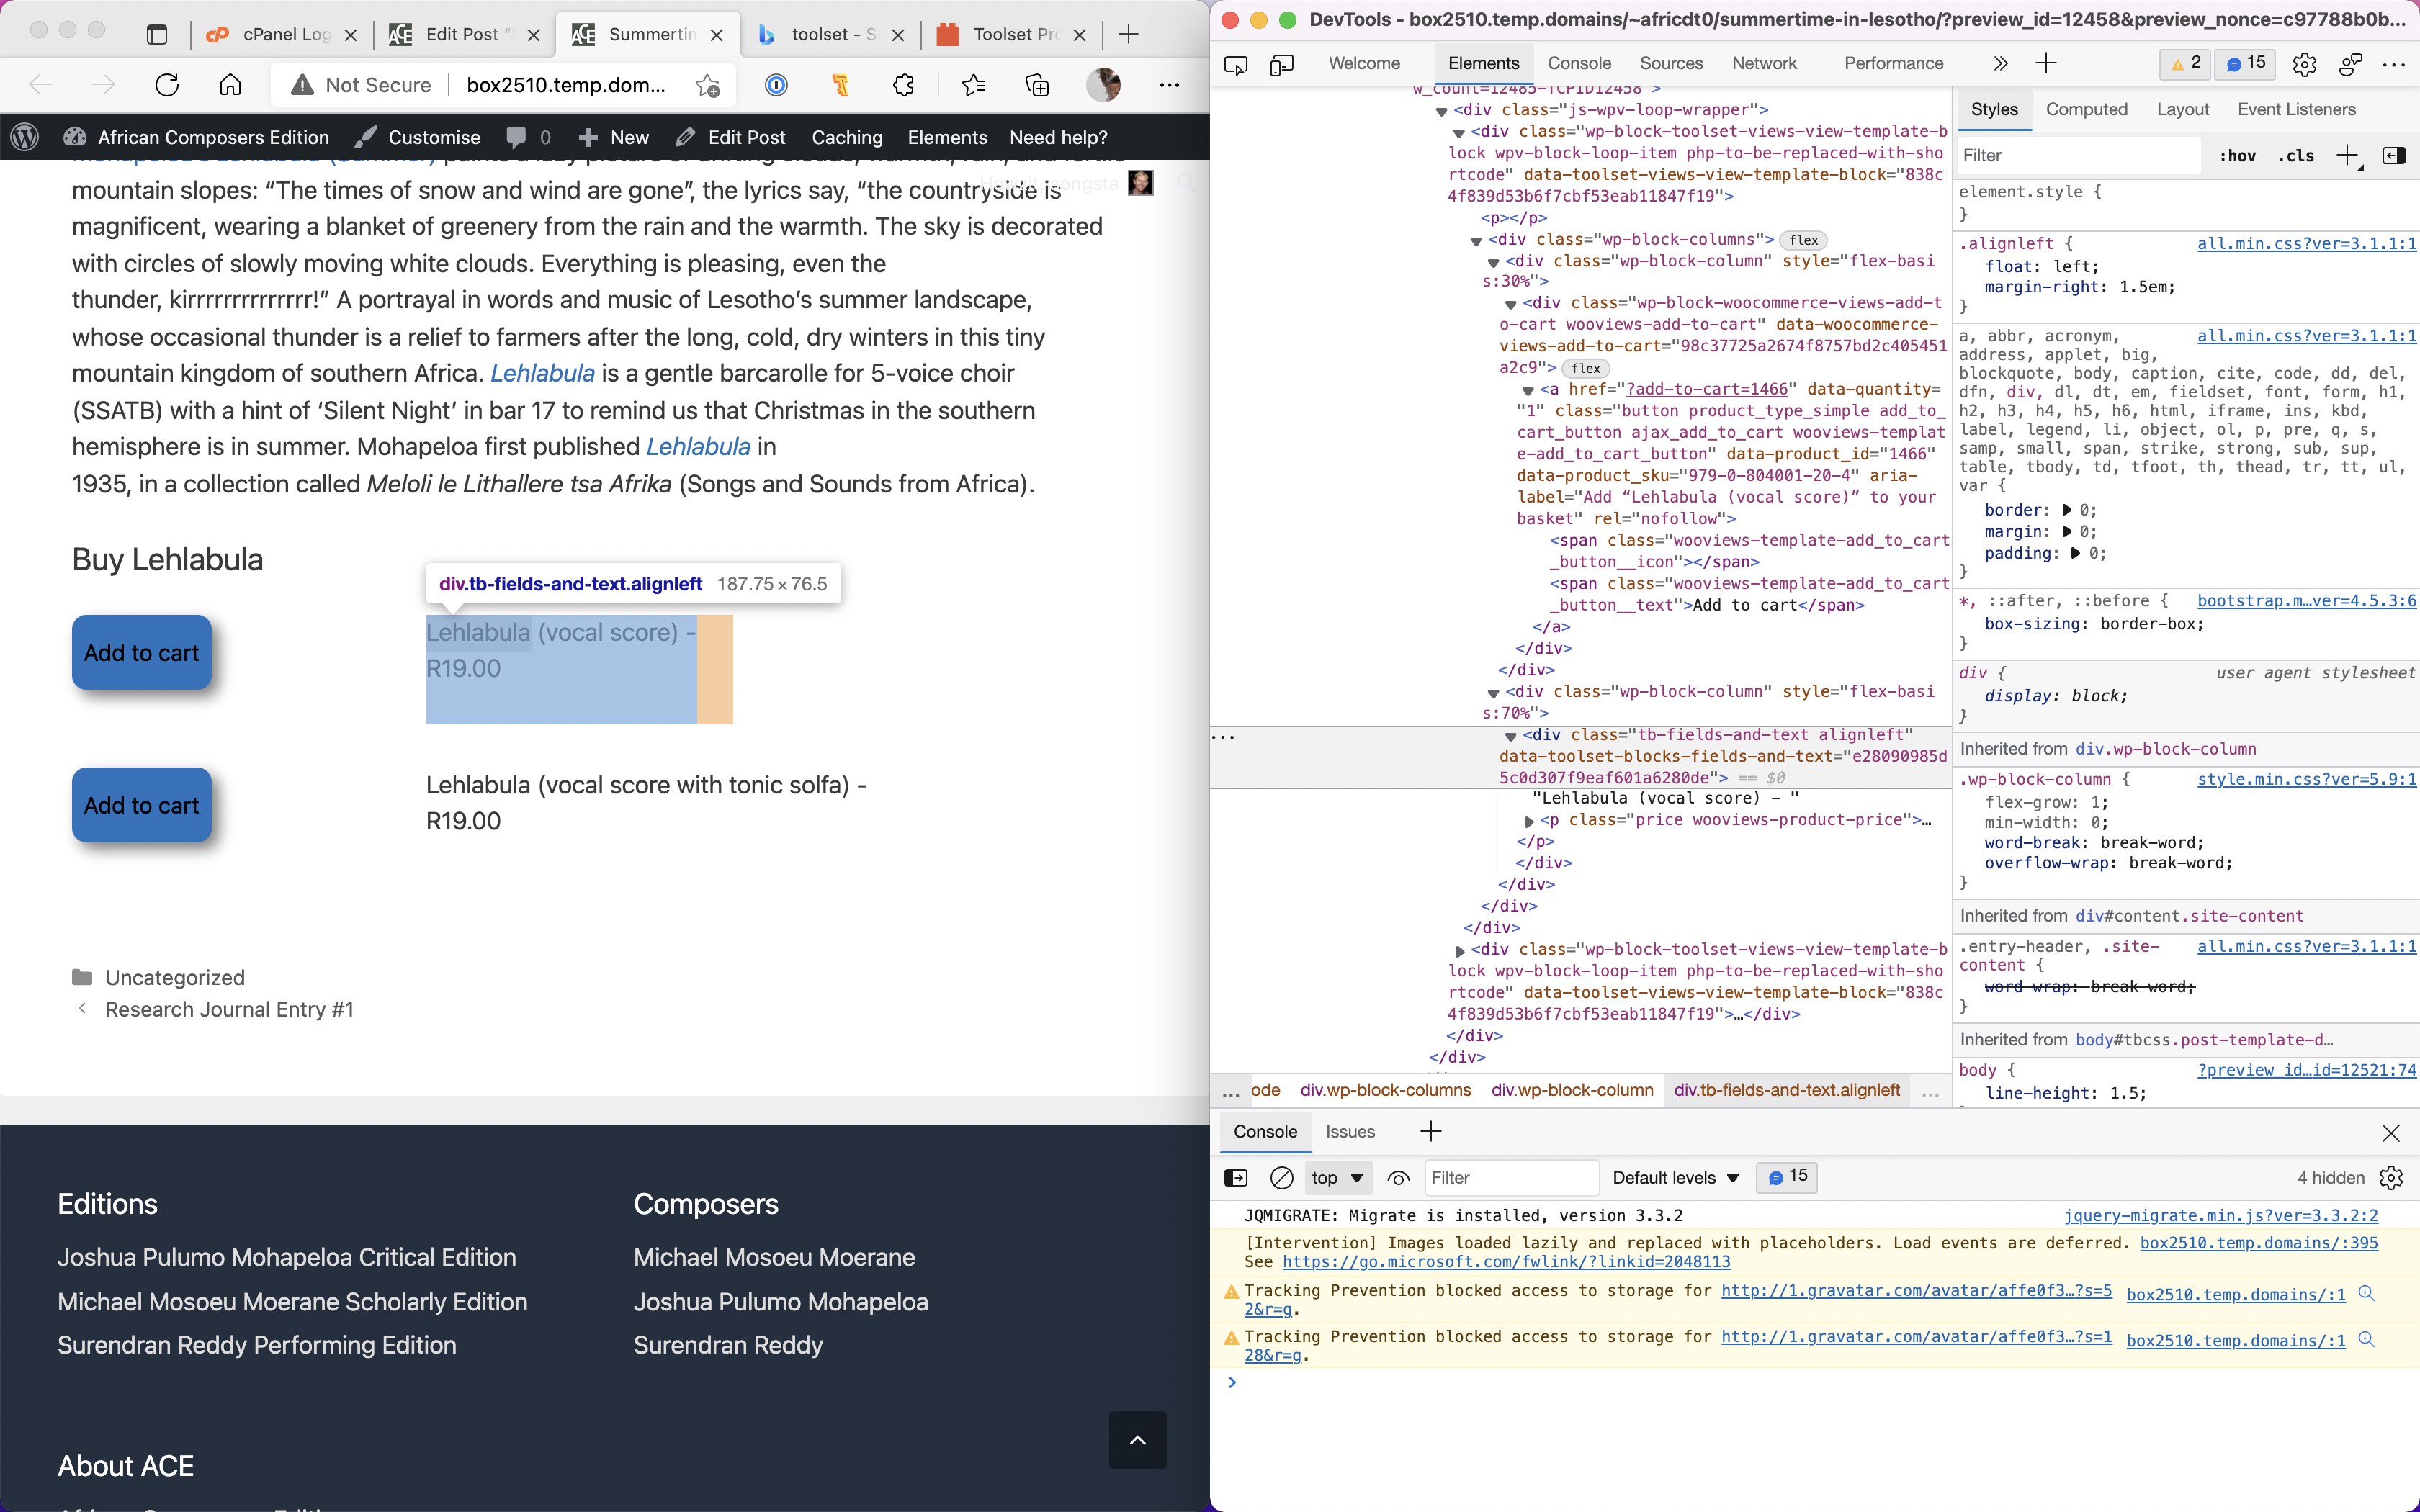Toggle the .cls classes button
2420x1512 pixels.
[2297, 156]
